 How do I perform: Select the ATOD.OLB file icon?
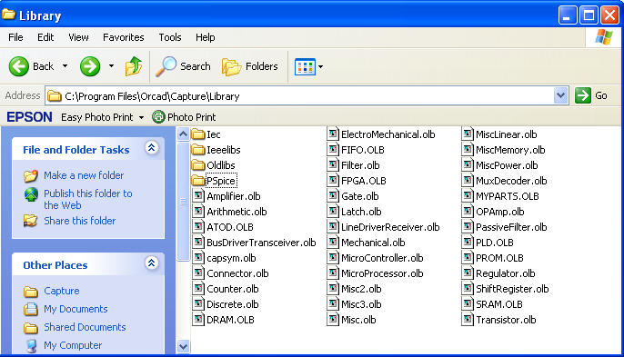coord(197,227)
